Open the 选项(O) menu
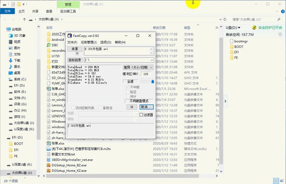The image size is (286, 184). [x=105, y=42]
